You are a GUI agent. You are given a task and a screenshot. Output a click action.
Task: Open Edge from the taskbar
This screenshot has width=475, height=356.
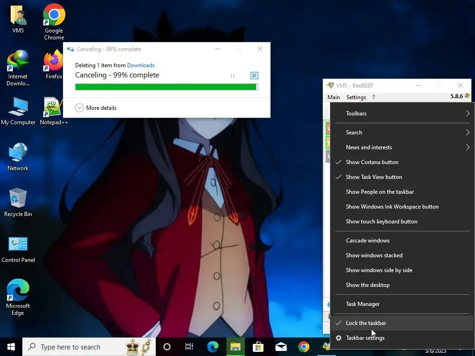point(212,347)
